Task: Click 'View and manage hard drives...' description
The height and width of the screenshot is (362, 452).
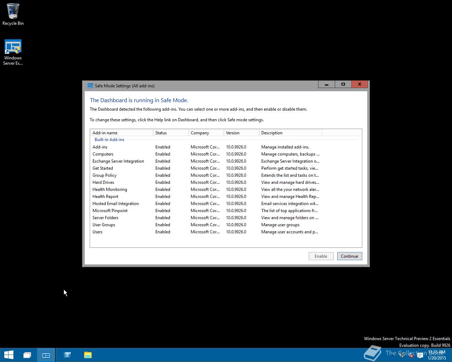Action: point(290,182)
